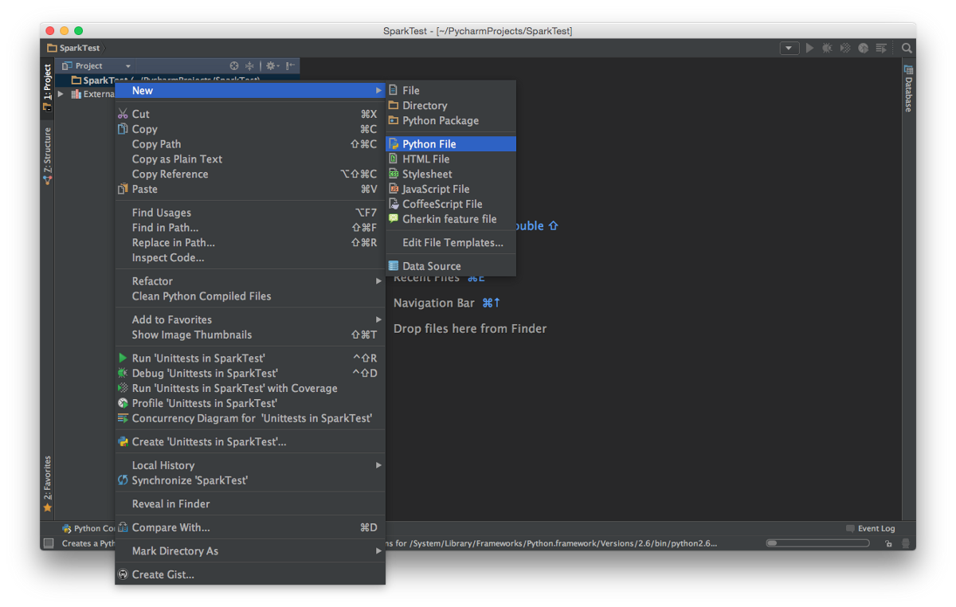This screenshot has width=956, height=607.
Task: Open the 2: Favorites tool window tab
Action: pyautogui.click(x=47, y=484)
